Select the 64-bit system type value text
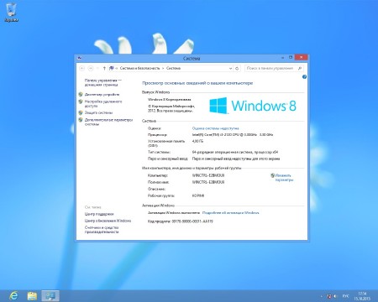The image size is (378, 302). pos(235,152)
